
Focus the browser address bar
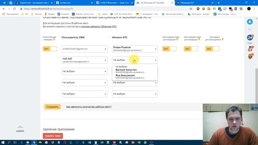point(105,9)
